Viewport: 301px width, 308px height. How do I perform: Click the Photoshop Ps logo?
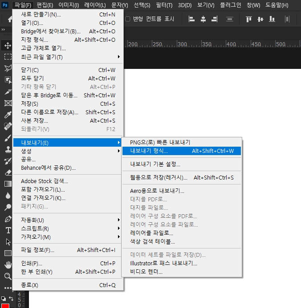coord(5,5)
